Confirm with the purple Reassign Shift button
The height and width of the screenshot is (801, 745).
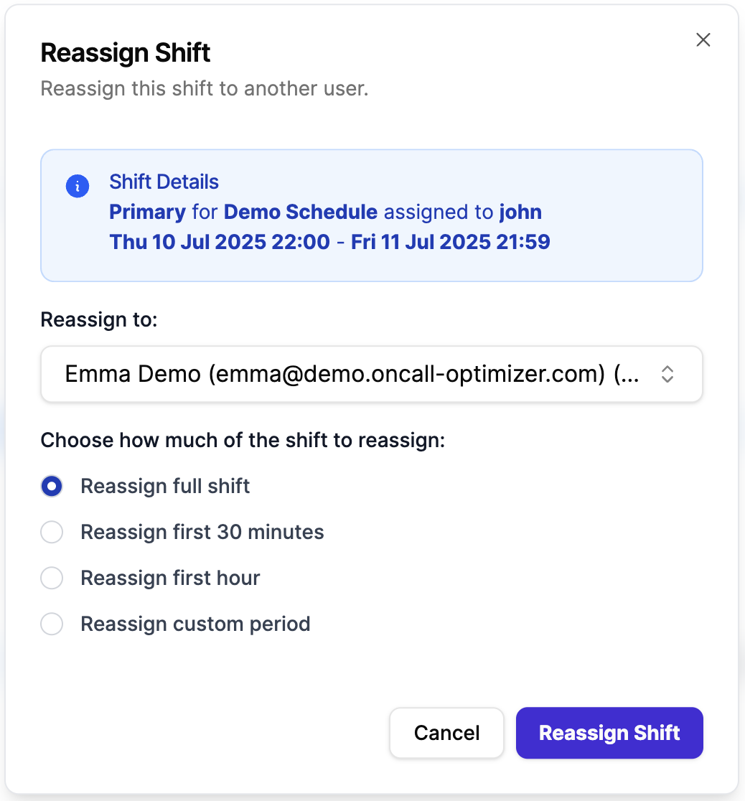[x=609, y=733]
